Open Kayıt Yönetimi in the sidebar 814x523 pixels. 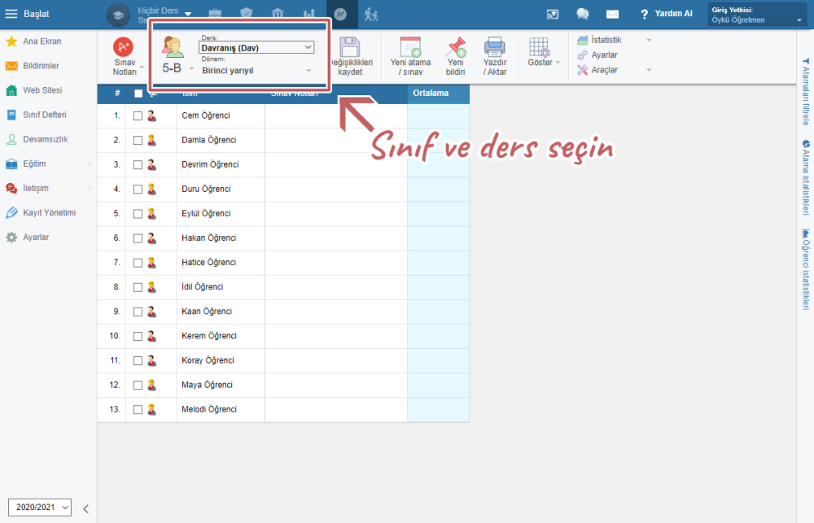click(49, 213)
